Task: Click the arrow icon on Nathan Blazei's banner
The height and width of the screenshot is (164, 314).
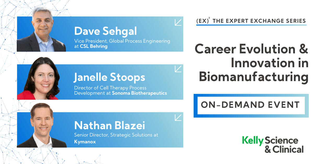Action: 178,118
